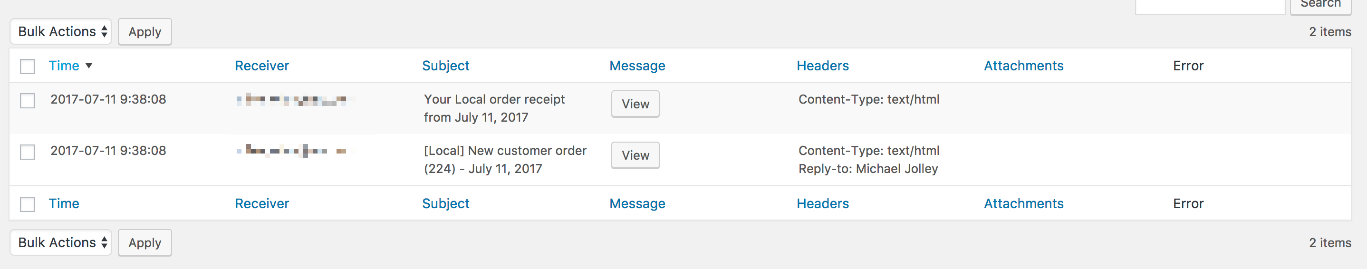Click the Search button
The image size is (1367, 269).
coord(1320,5)
